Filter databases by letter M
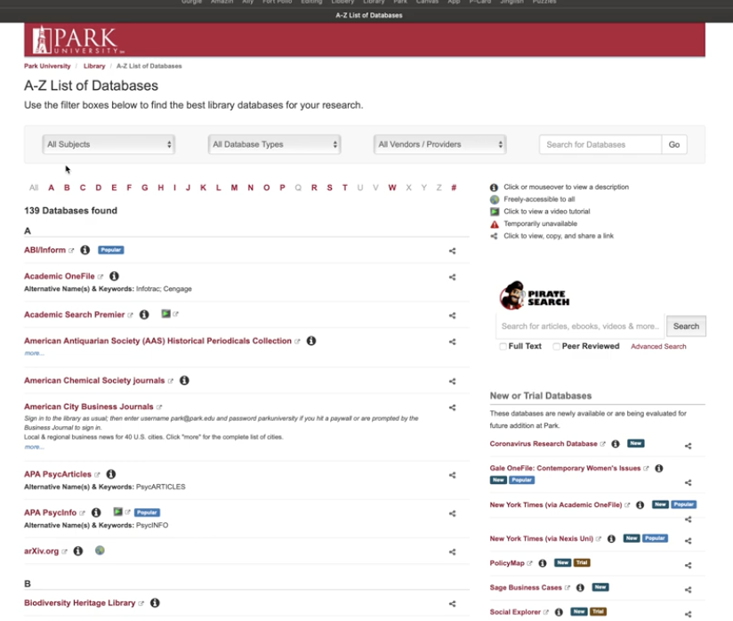Viewport: 733px width, 621px height. [234, 188]
